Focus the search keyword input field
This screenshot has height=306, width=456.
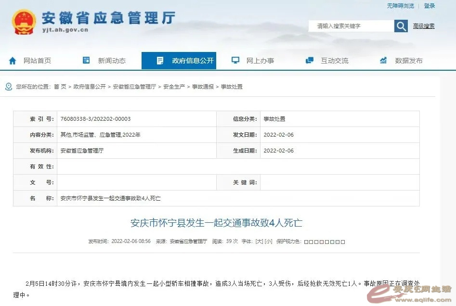point(352,26)
